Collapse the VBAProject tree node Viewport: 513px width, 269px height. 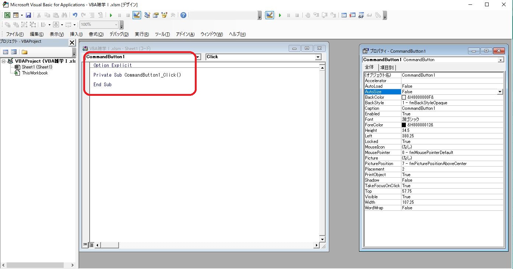[4, 61]
